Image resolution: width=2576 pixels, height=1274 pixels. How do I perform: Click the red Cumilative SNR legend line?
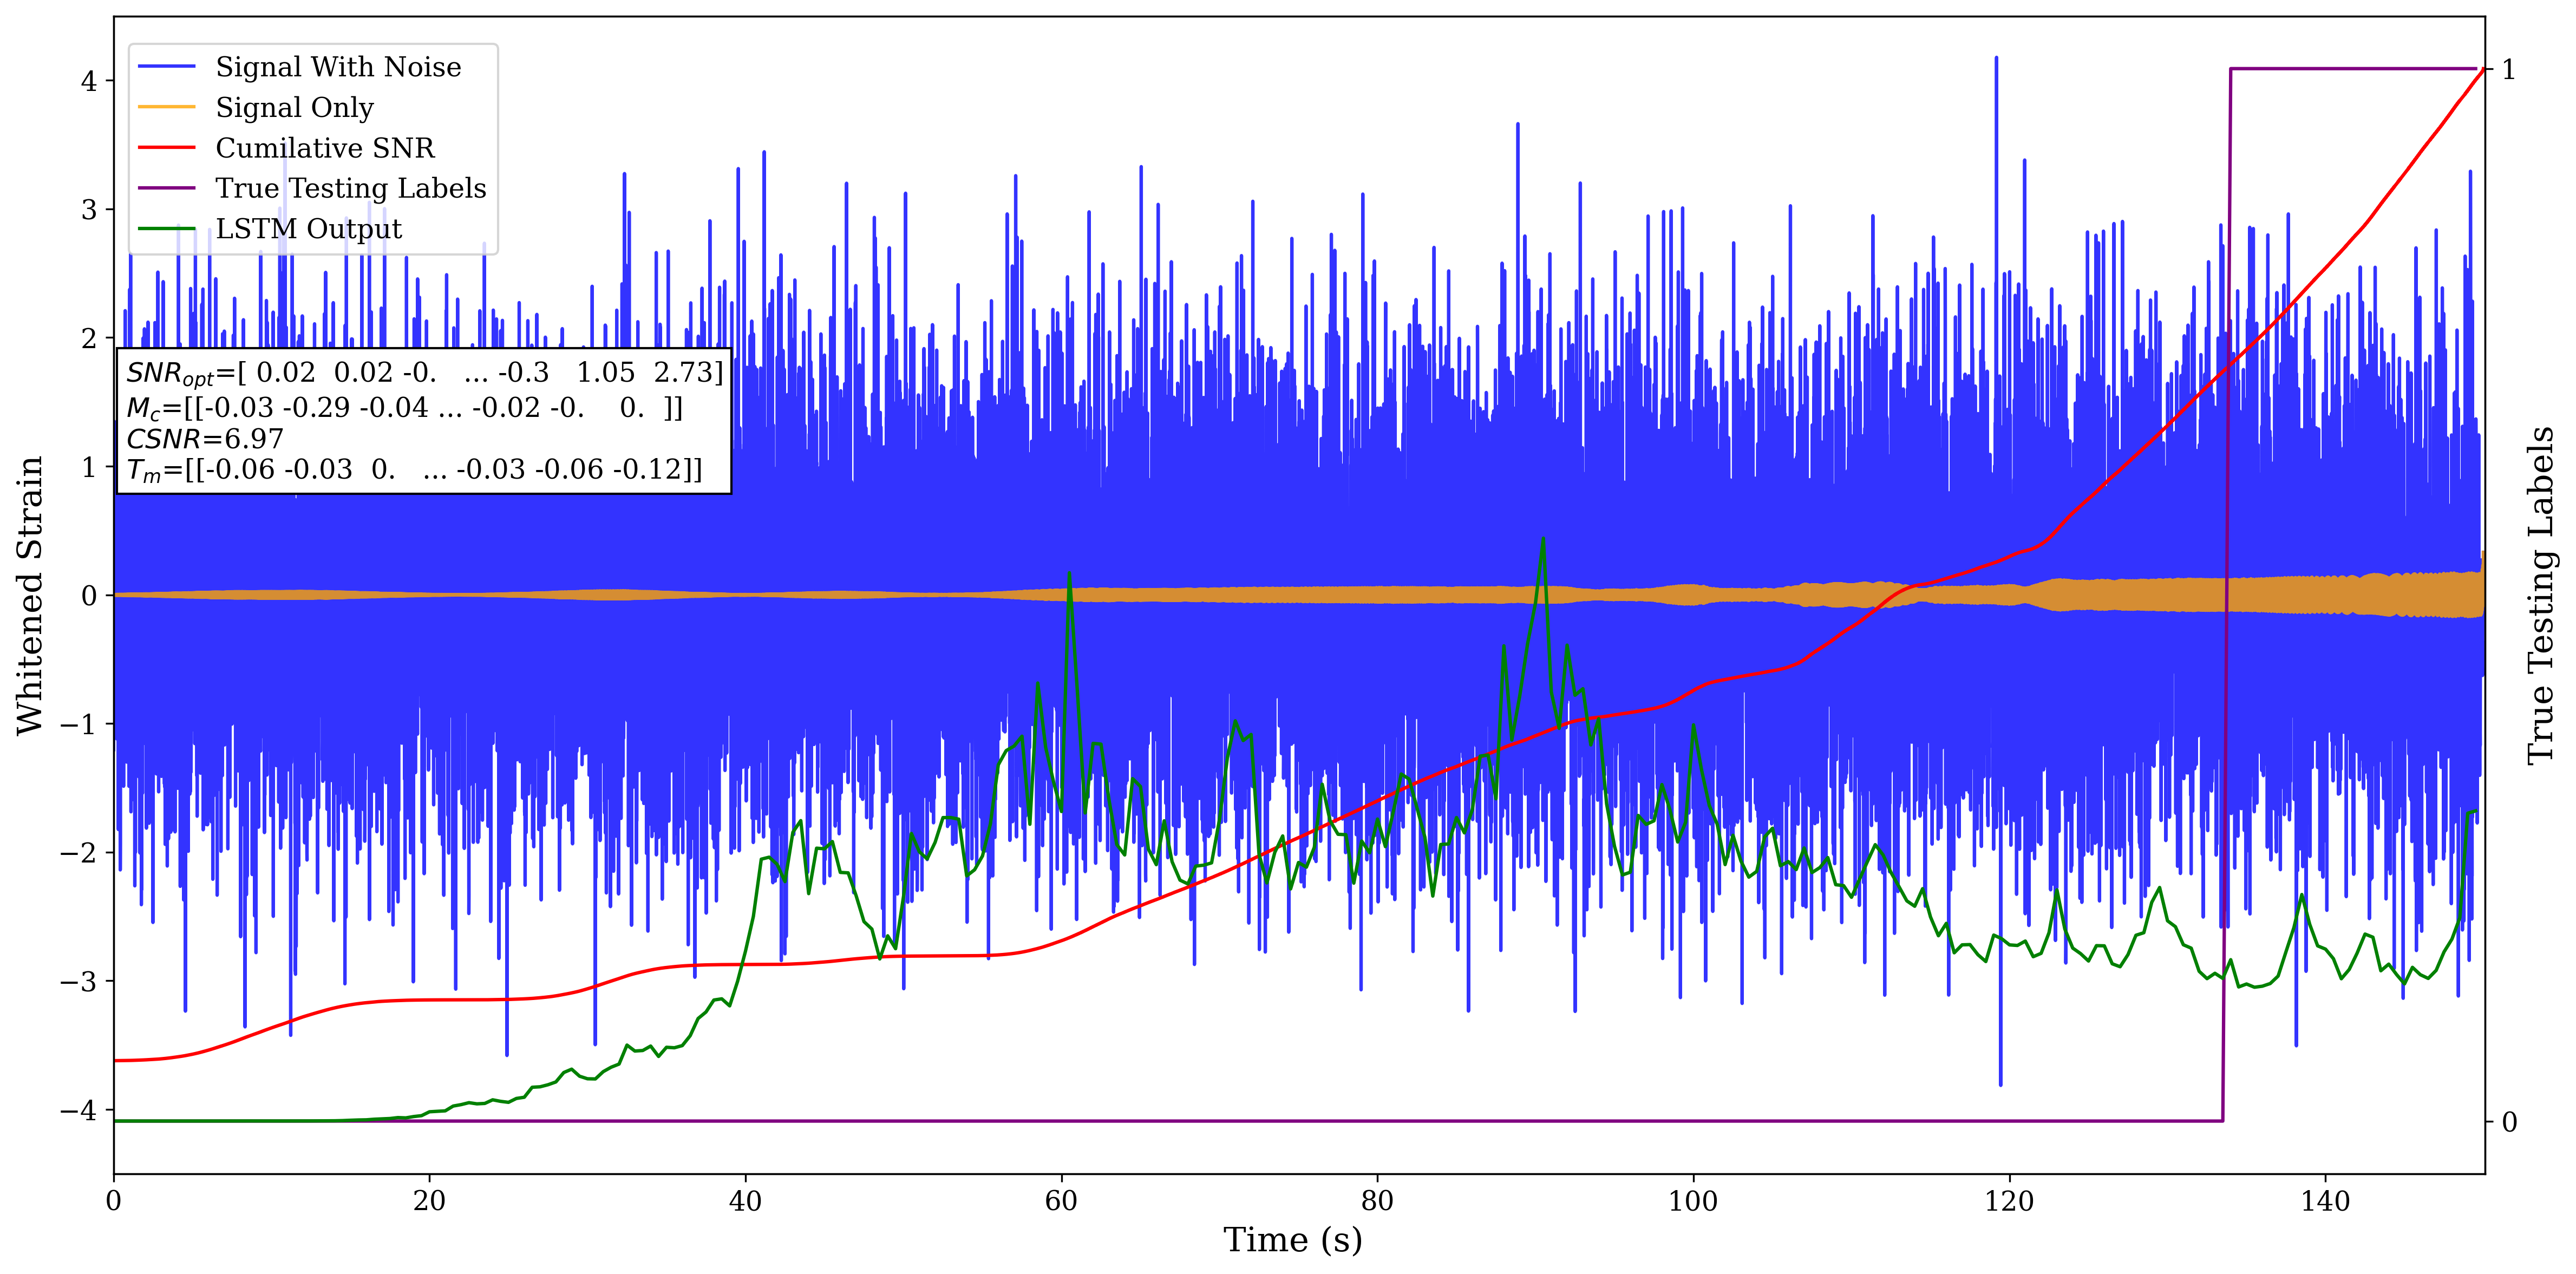coord(166,148)
